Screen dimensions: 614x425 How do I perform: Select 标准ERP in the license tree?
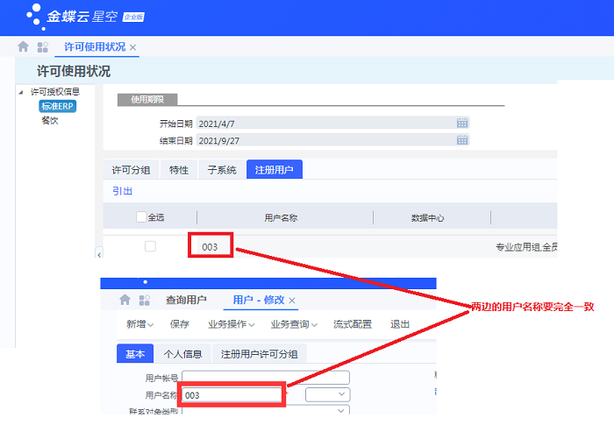click(x=58, y=106)
